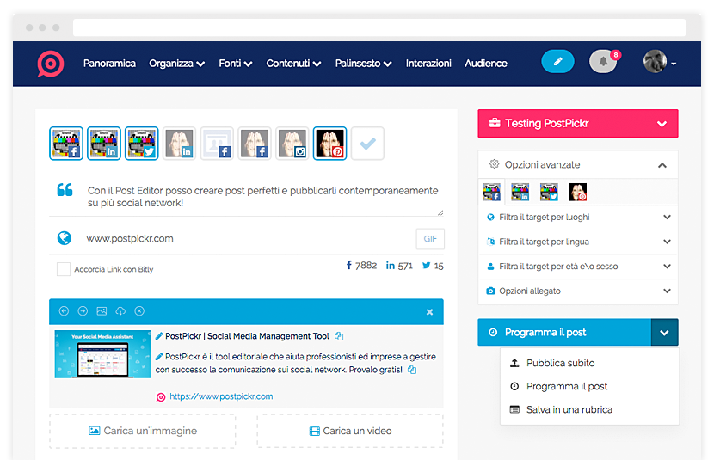Click the Twitter 15 character counter
The image size is (714, 460).
433,266
